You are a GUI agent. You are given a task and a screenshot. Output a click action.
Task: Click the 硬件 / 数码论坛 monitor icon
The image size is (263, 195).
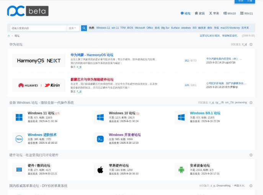(x=19, y=170)
